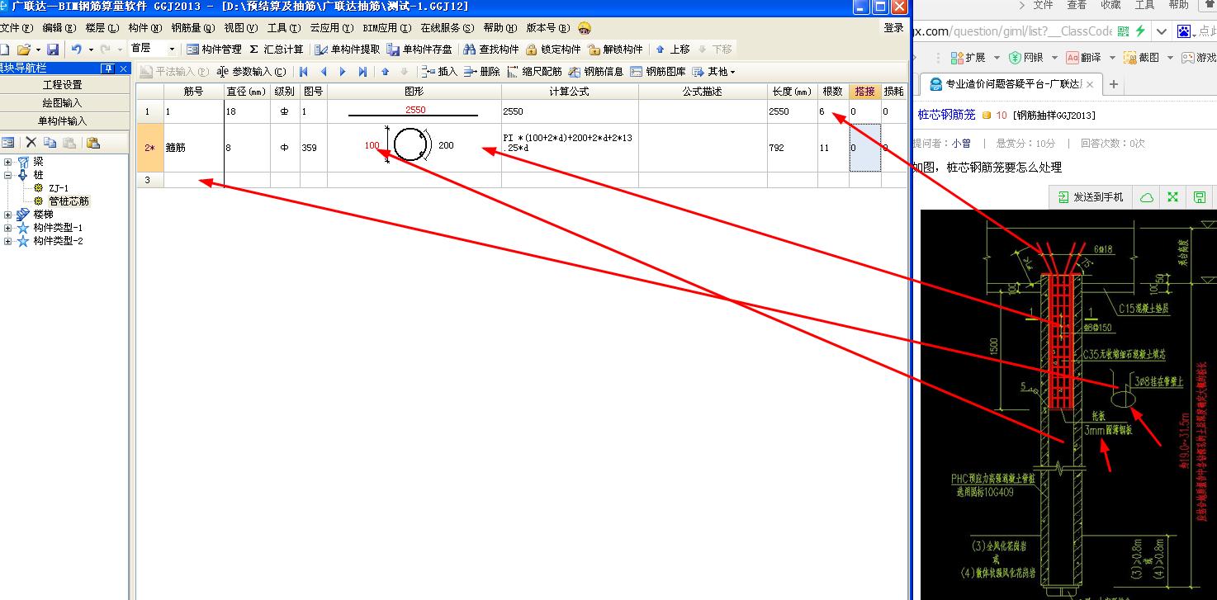Image resolution: width=1217 pixels, height=600 pixels.
Task: Click 删除 delete row button
Action: 482,72
